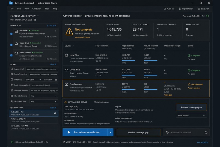This screenshot has height=147, width=220.
Task: Open the Edit menu
Action: tap(19, 9)
